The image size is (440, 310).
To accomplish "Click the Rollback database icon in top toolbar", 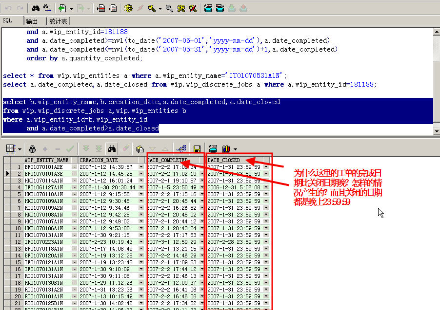I will [220, 8].
